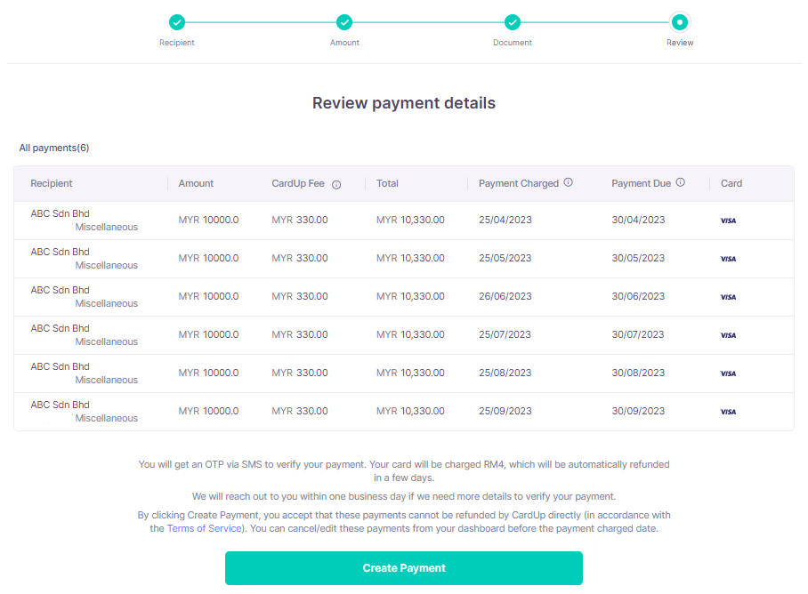
Task: Click the Payment Charged info icon
Action: [570, 183]
